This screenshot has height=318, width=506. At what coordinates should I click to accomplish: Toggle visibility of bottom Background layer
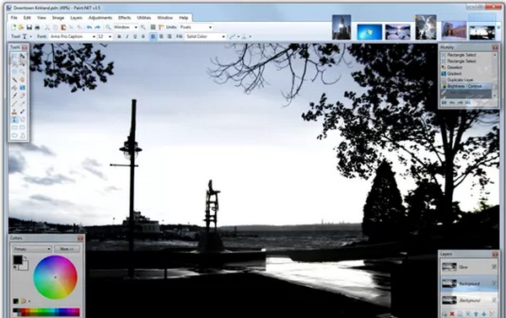pyautogui.click(x=494, y=300)
